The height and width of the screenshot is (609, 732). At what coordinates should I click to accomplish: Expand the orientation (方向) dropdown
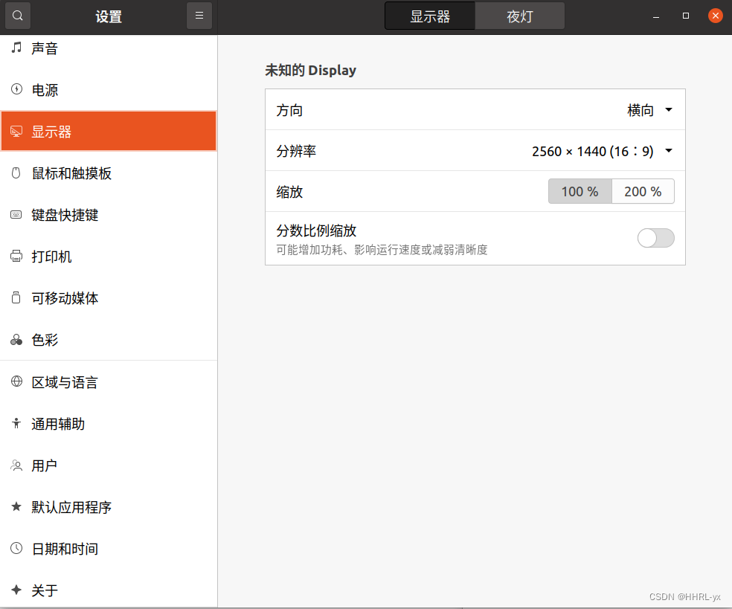(x=649, y=110)
